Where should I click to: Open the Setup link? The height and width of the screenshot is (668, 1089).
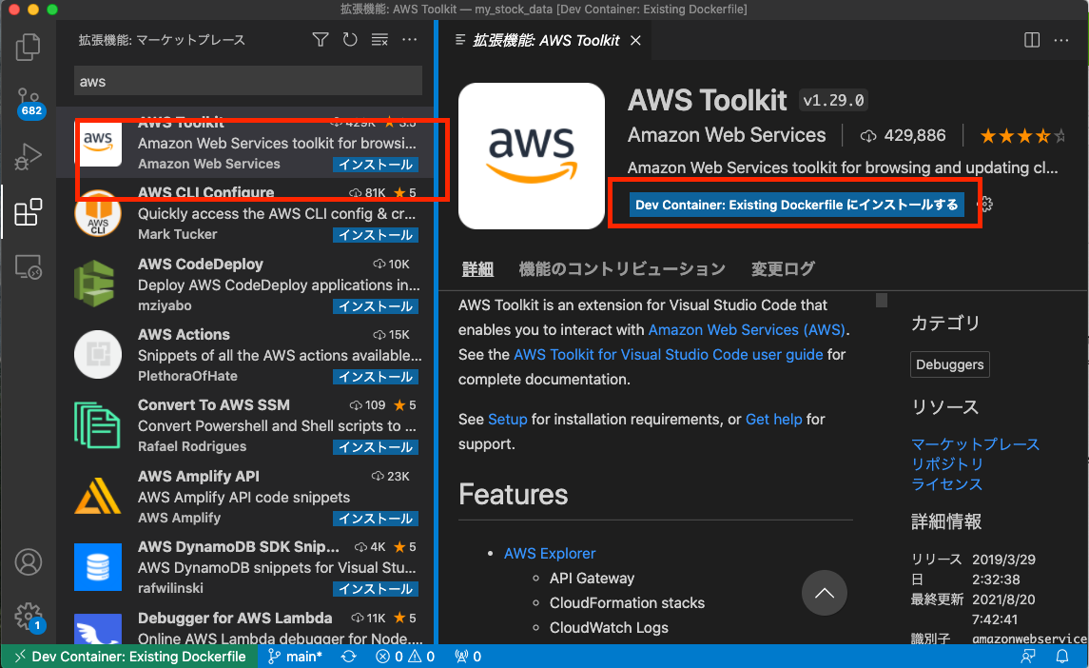[508, 419]
